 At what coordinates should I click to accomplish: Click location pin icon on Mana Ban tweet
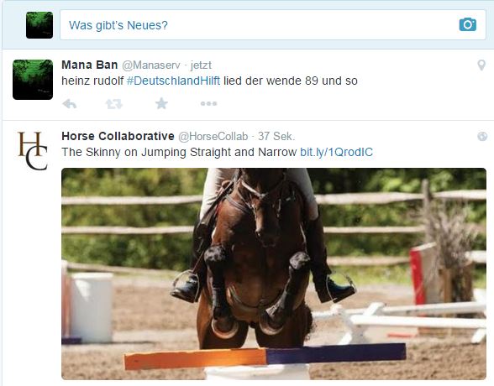481,65
